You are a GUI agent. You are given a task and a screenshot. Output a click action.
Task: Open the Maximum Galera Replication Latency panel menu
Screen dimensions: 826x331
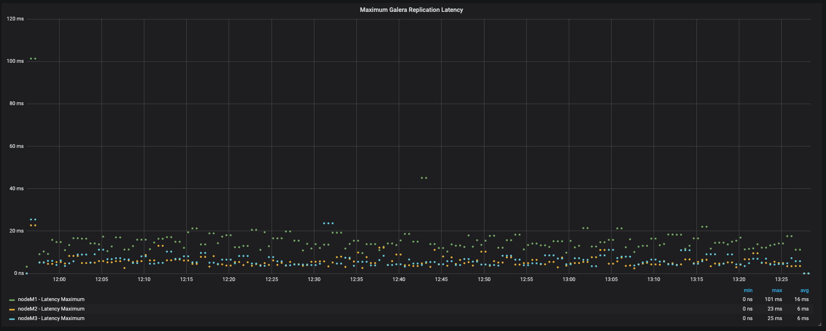pos(411,10)
